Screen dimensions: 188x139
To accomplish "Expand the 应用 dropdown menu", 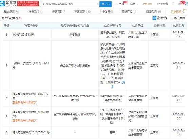I will 133,4.
